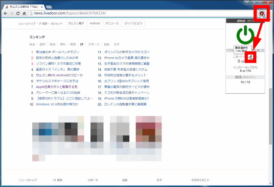Toggle uBlock's green power button
This screenshot has width=274, height=187.
pos(245,35)
